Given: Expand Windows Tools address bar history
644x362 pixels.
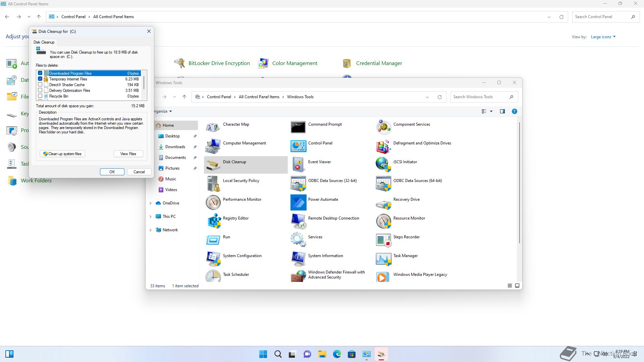Looking at the screenshot, I should [x=427, y=97].
